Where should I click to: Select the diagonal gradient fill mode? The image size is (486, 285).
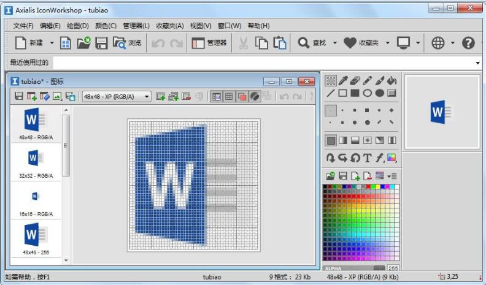click(x=379, y=140)
